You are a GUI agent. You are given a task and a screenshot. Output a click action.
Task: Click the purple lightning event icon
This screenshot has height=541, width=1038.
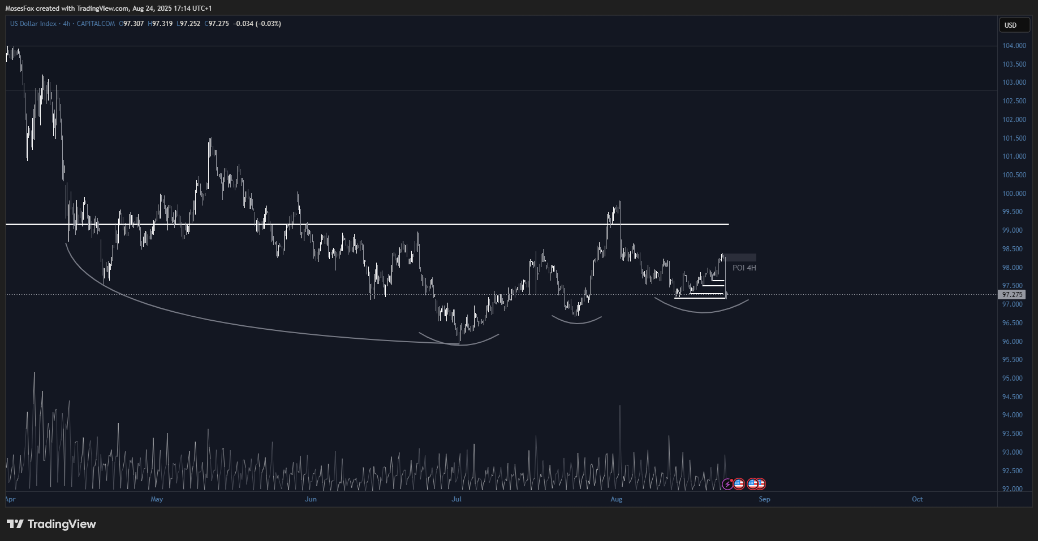tap(727, 484)
